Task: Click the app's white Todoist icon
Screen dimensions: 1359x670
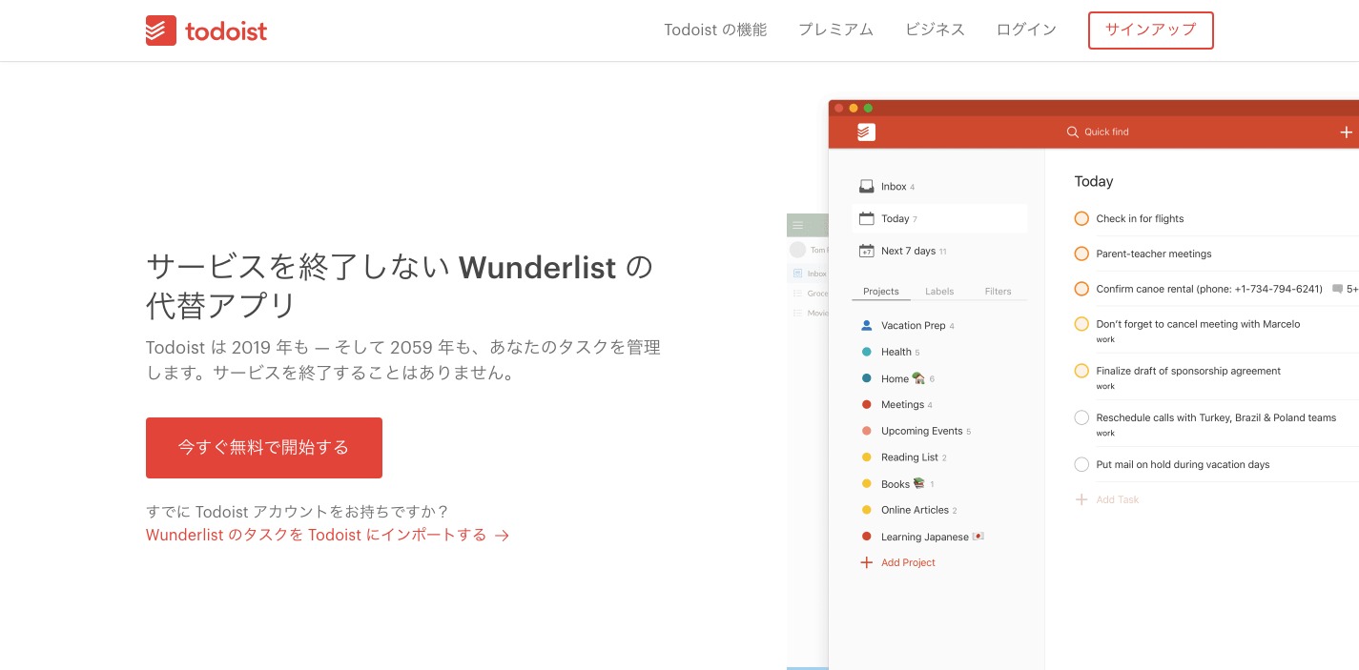Action: point(866,132)
